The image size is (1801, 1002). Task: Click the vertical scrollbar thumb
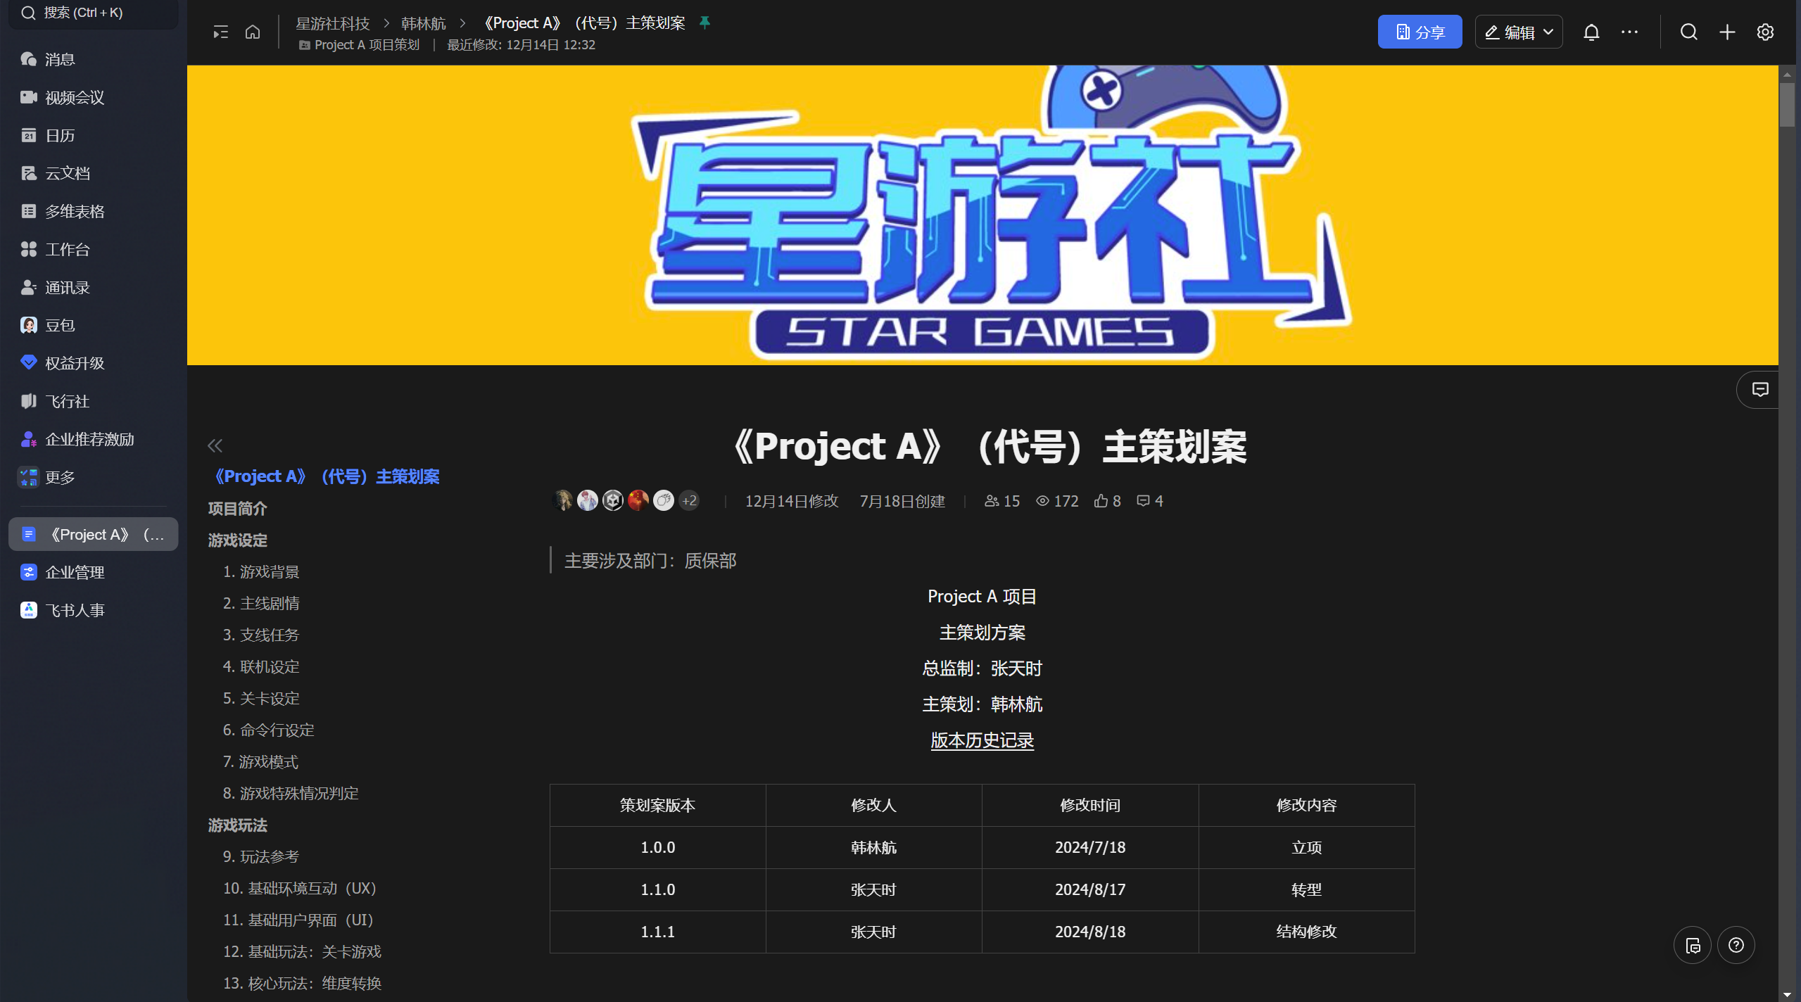(1786, 106)
